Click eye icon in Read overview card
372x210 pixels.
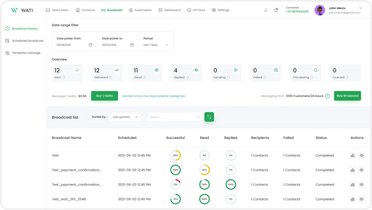point(156,70)
